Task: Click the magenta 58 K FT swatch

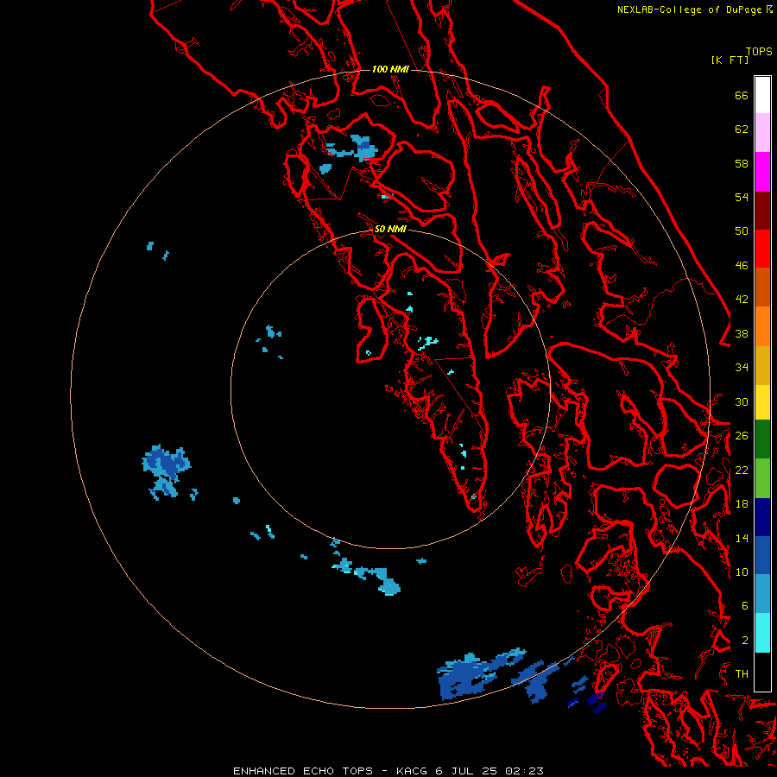Action: point(762,172)
